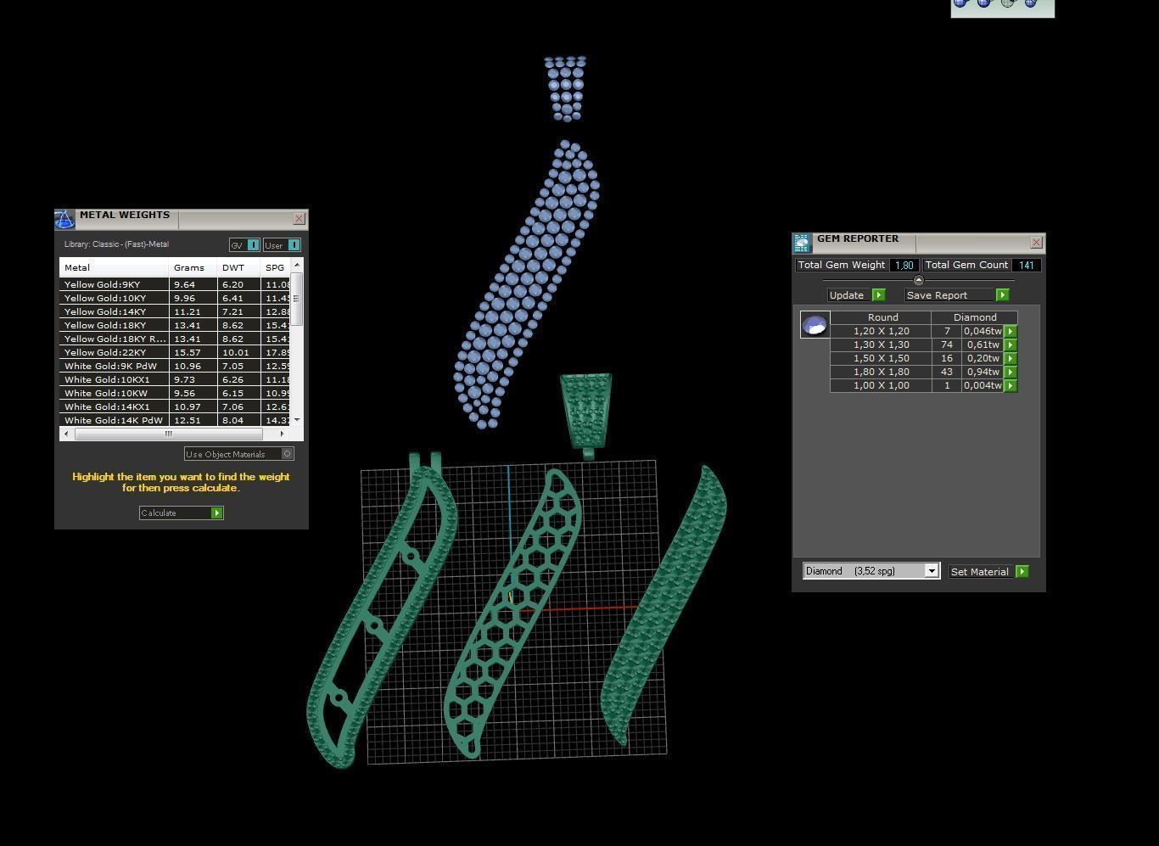This screenshot has height=846, width=1159.
Task: Select the White Gold:14KX1 row
Action: [175, 406]
